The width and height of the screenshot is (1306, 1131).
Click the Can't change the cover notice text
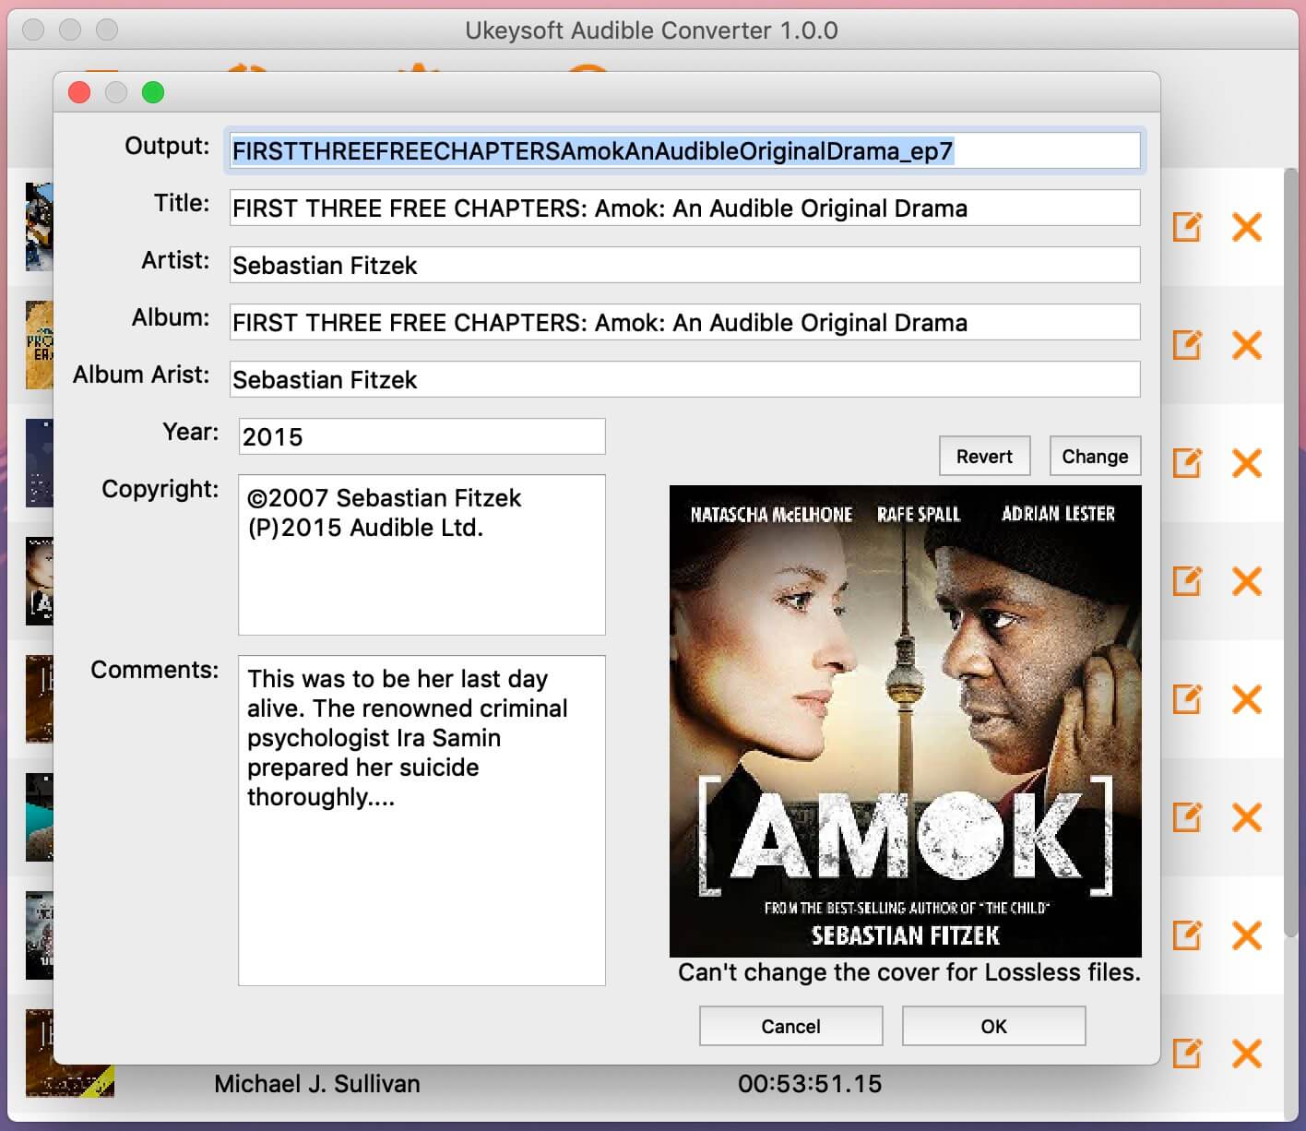[x=909, y=972]
